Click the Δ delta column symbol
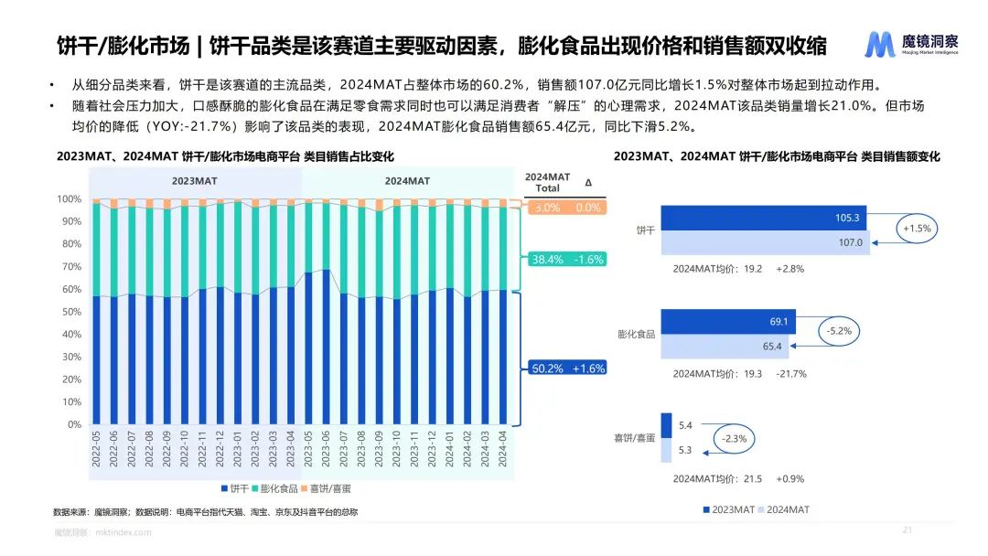 point(588,182)
